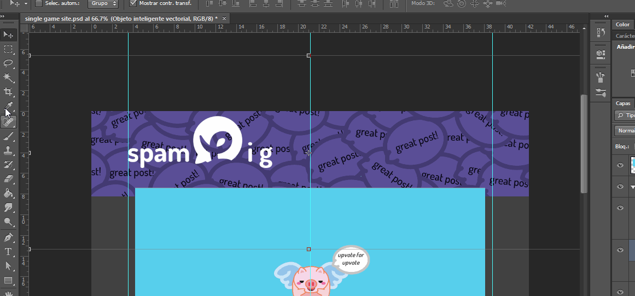Click Align Vertical Centers icon
Image resolution: width=635 pixels, height=296 pixels.
click(222, 4)
